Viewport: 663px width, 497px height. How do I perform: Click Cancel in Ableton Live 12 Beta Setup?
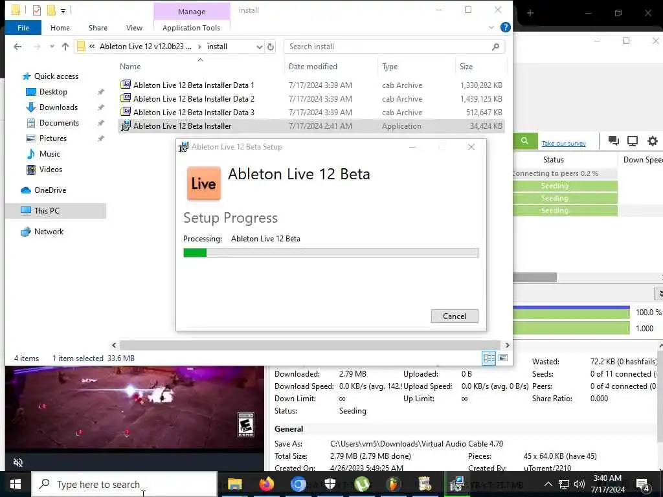pyautogui.click(x=455, y=316)
